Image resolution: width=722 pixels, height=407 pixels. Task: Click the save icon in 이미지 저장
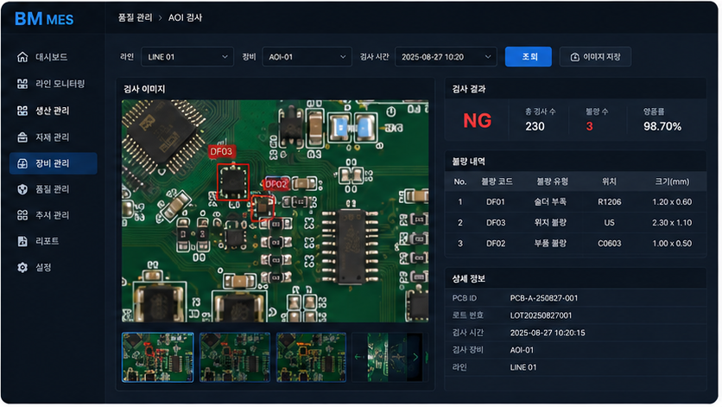(x=574, y=57)
